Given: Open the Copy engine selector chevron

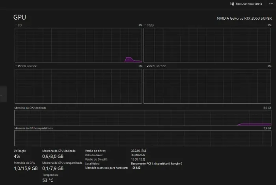Looking at the screenshot, I should pos(145,25).
